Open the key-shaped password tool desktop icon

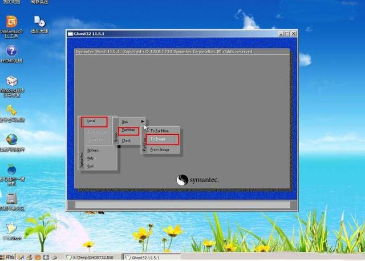click(11, 111)
